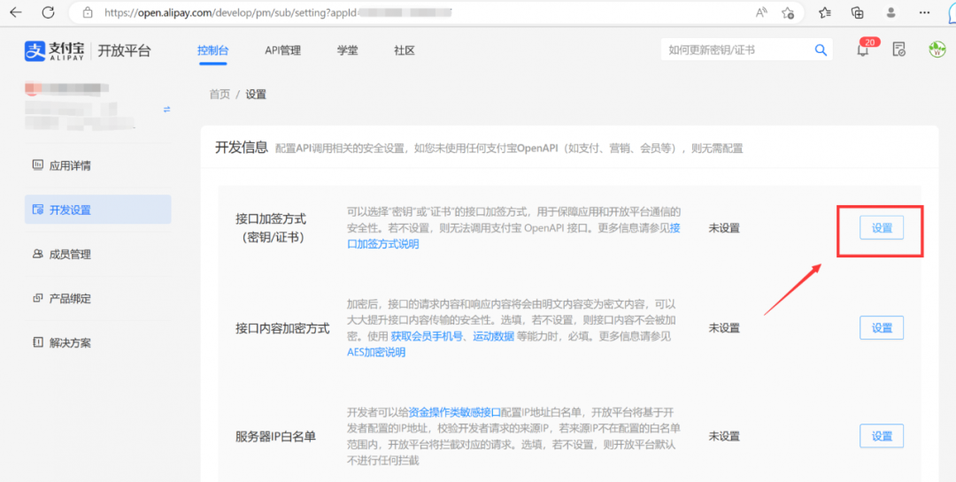The height and width of the screenshot is (482, 956).
Task: Select 开发设置 in the sidebar
Action: click(x=97, y=210)
